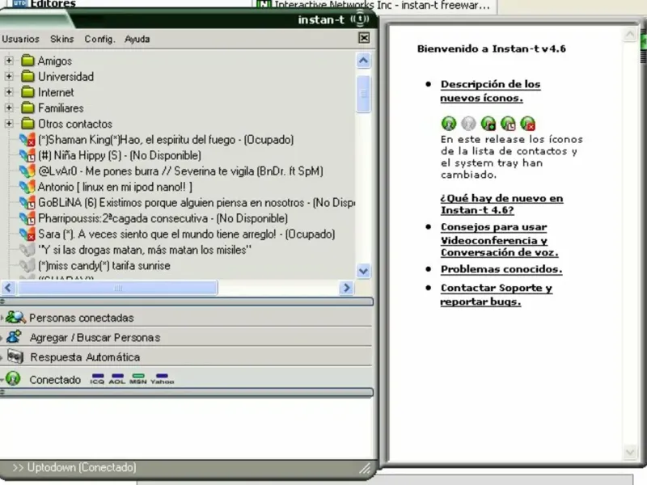Screen dimensions: 647x485
Task: Click contact list vertical scrollbar thumb
Action: tap(363, 94)
